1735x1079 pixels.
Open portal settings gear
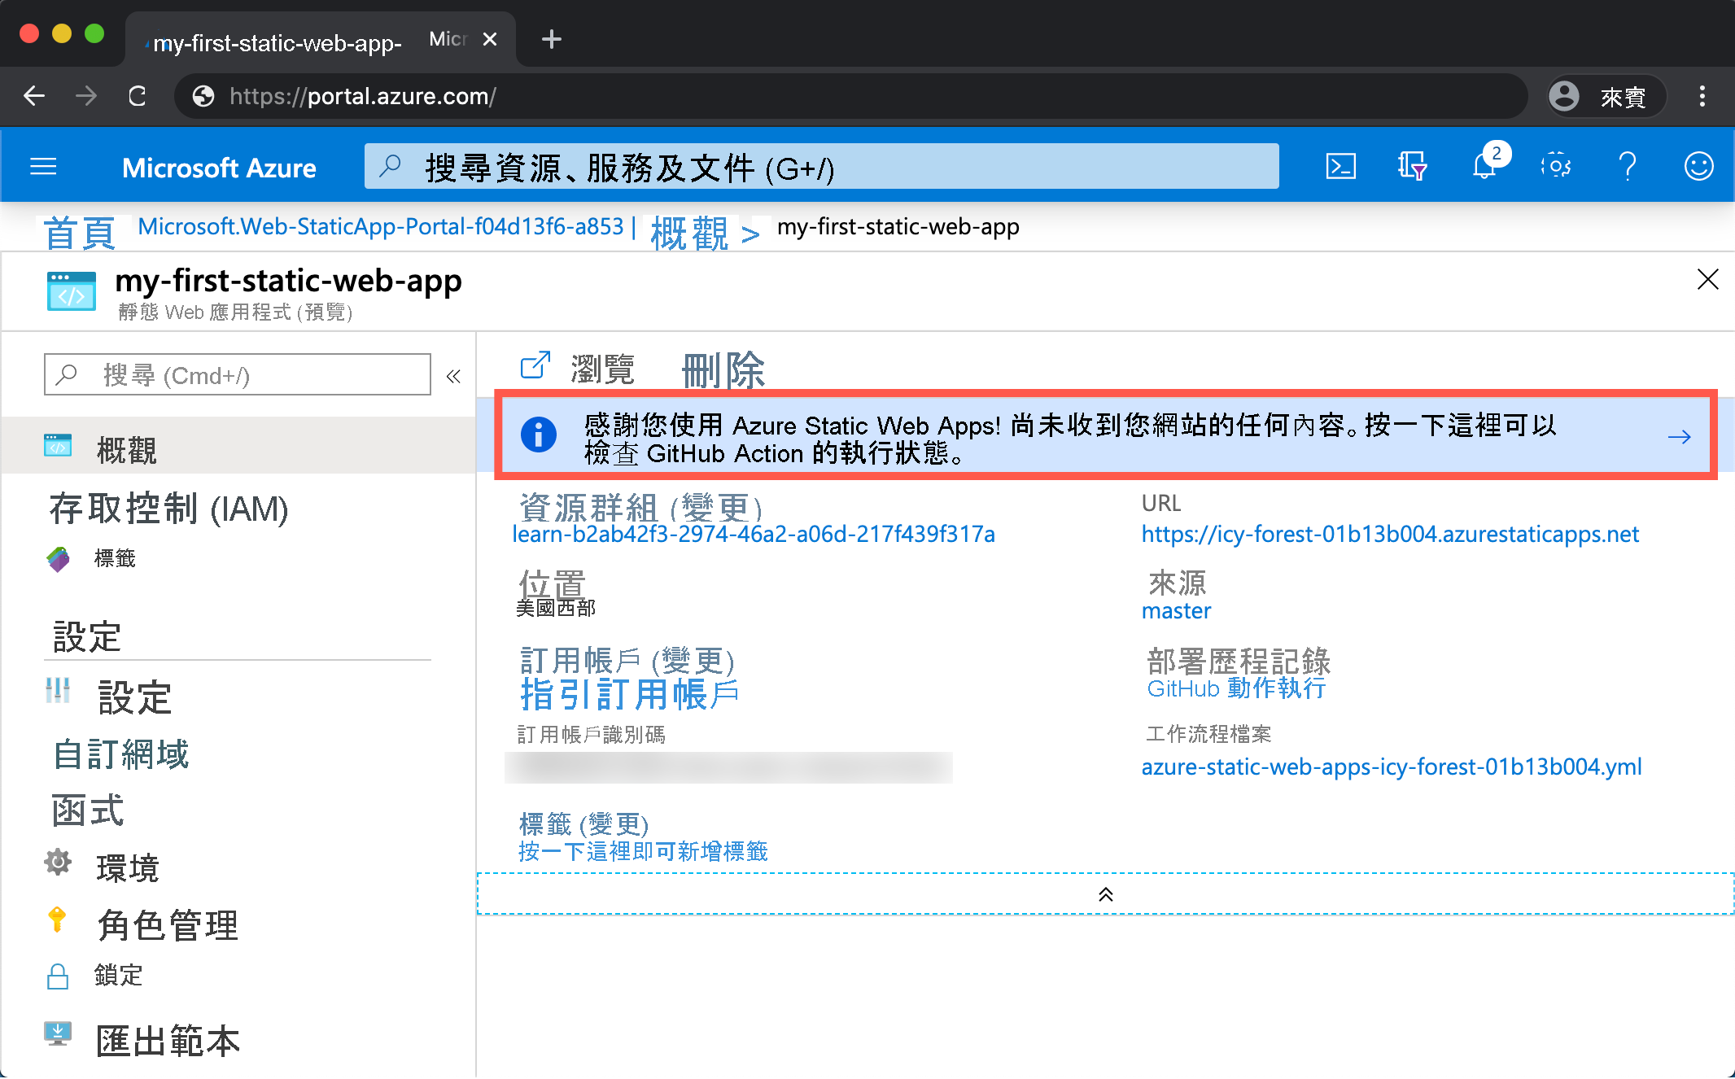[x=1556, y=167]
